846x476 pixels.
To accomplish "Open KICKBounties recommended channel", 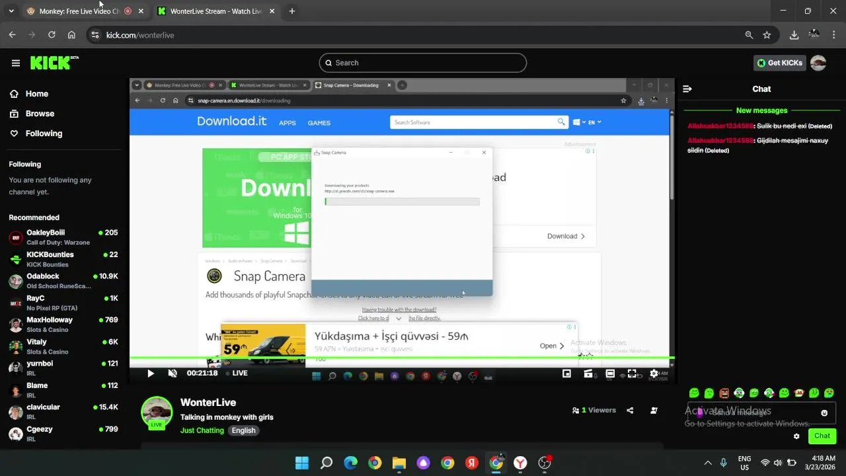I will tap(63, 259).
